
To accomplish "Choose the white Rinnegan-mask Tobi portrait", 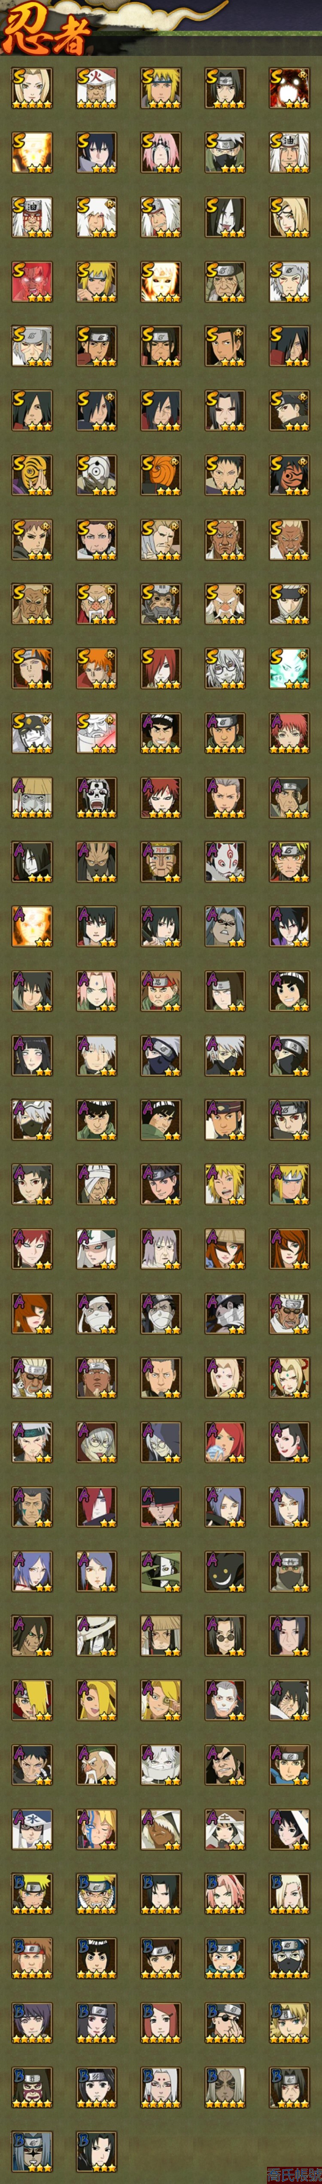I will 97,475.
